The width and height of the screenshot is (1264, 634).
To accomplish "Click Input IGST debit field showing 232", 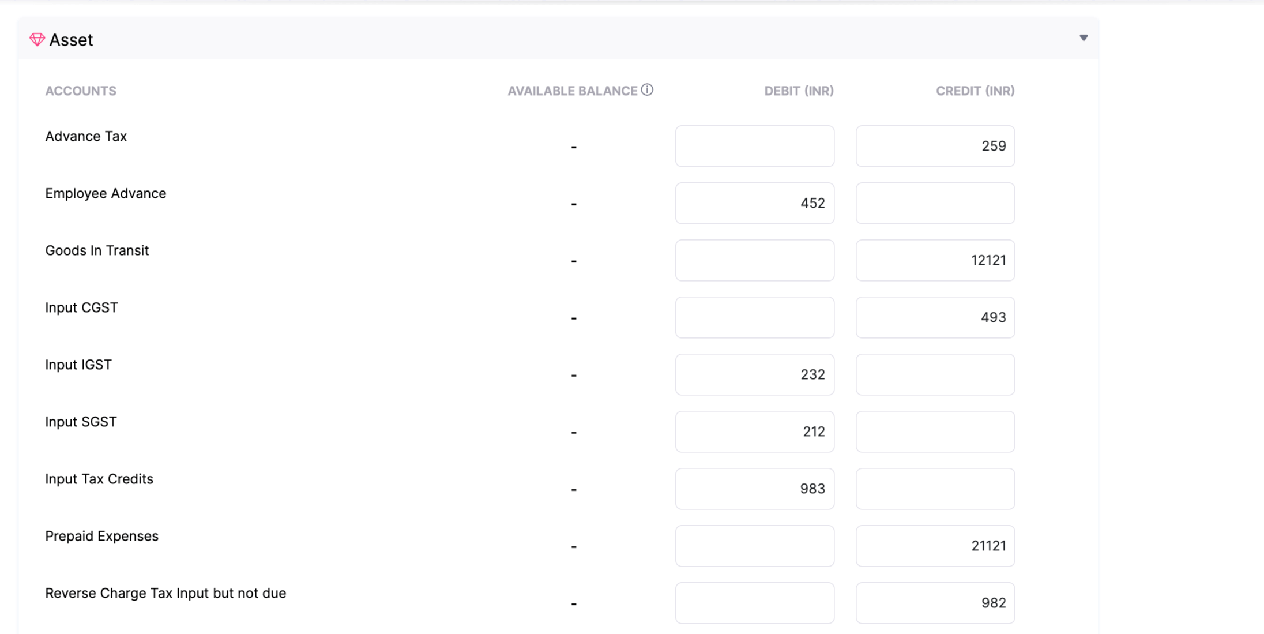I will pos(754,374).
